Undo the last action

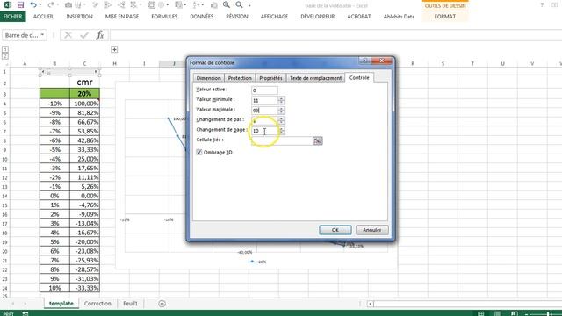33,5
